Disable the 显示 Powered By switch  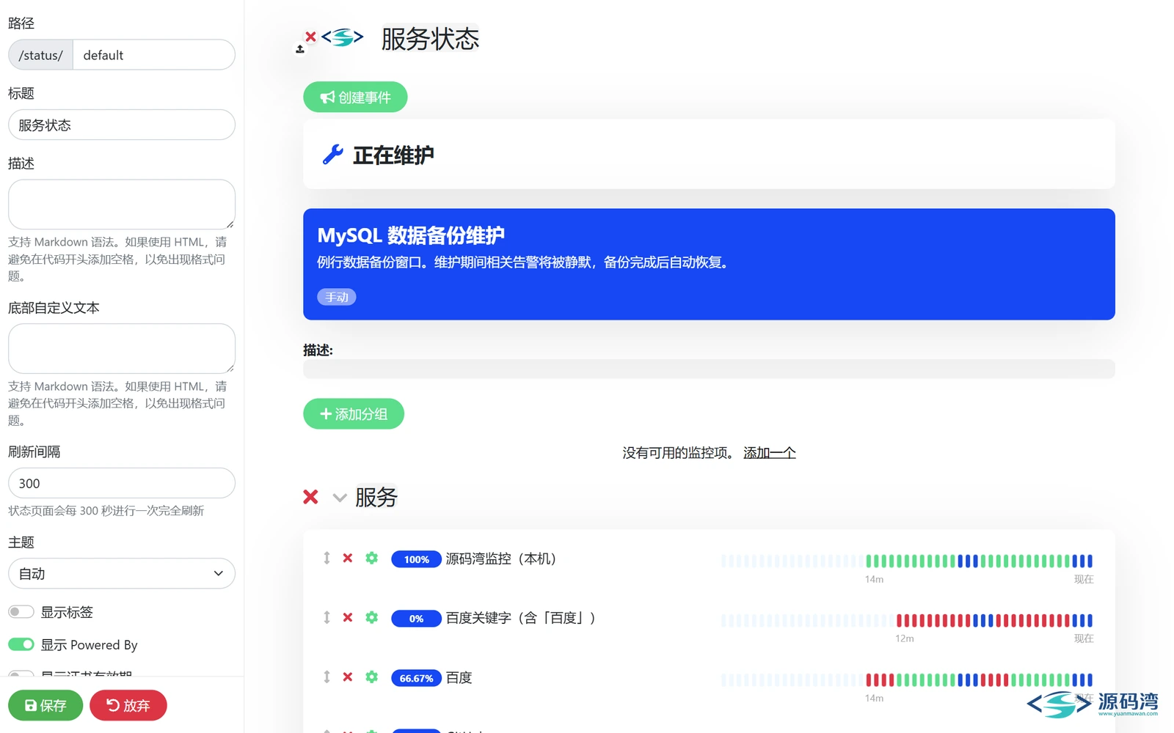click(21, 644)
